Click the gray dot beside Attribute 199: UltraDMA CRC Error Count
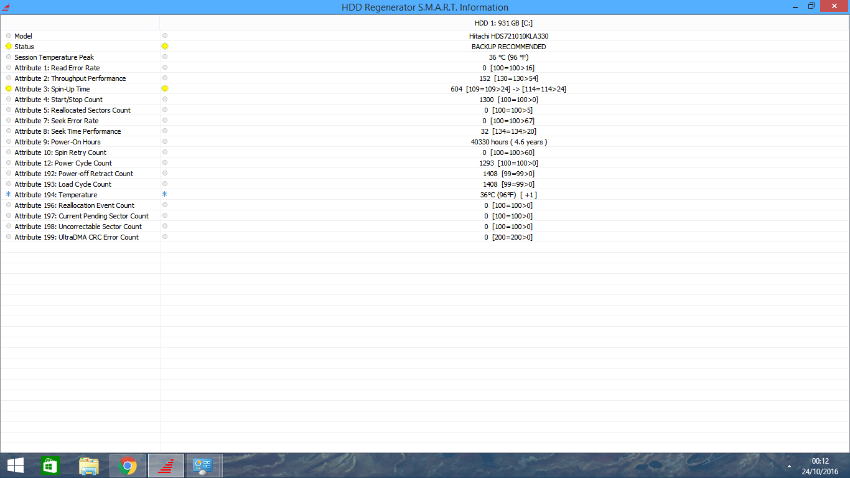 click(9, 237)
